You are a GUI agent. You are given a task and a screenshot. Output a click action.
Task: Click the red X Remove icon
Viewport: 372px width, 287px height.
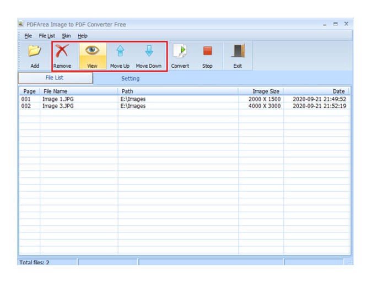62,52
